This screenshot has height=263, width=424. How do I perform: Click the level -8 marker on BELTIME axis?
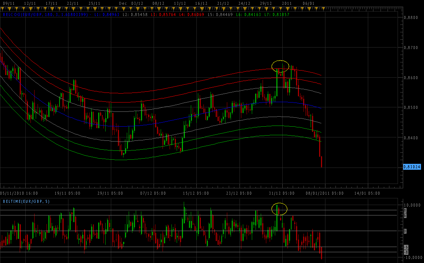pyautogui.click(x=406, y=253)
